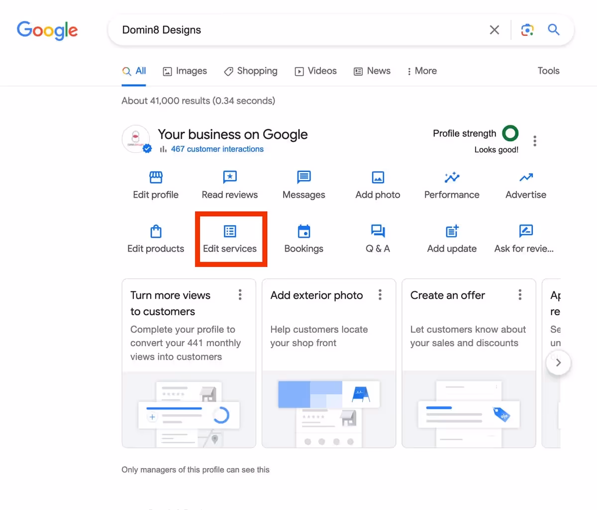
Task: Click 'Only managers of this profile can see this'
Action: (x=196, y=470)
